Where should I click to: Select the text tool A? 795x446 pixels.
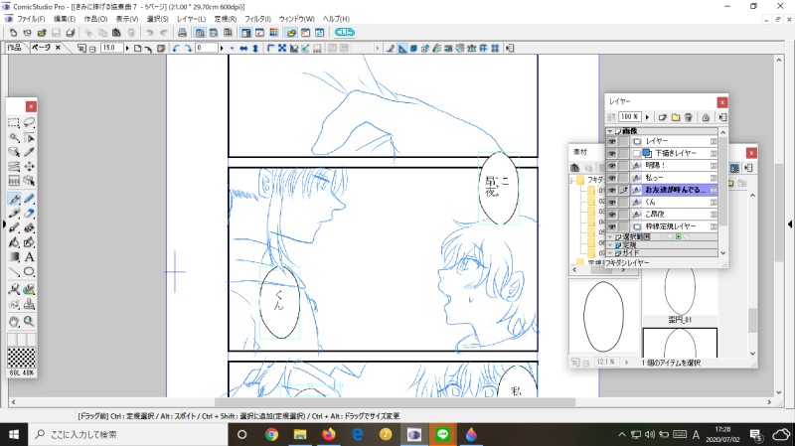[x=29, y=257]
